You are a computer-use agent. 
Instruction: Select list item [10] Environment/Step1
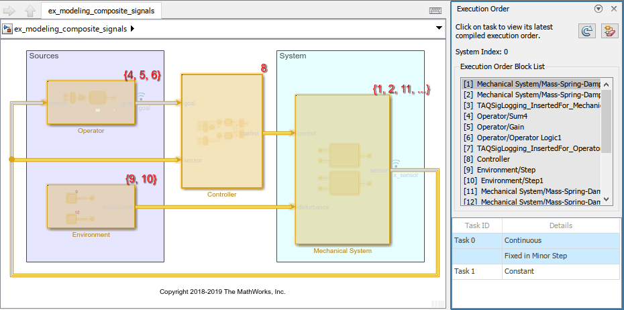[x=531, y=180]
